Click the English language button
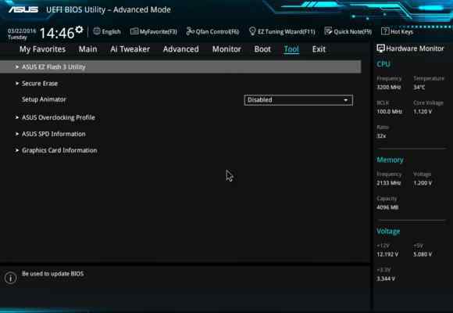This screenshot has width=453, height=313. (111, 31)
